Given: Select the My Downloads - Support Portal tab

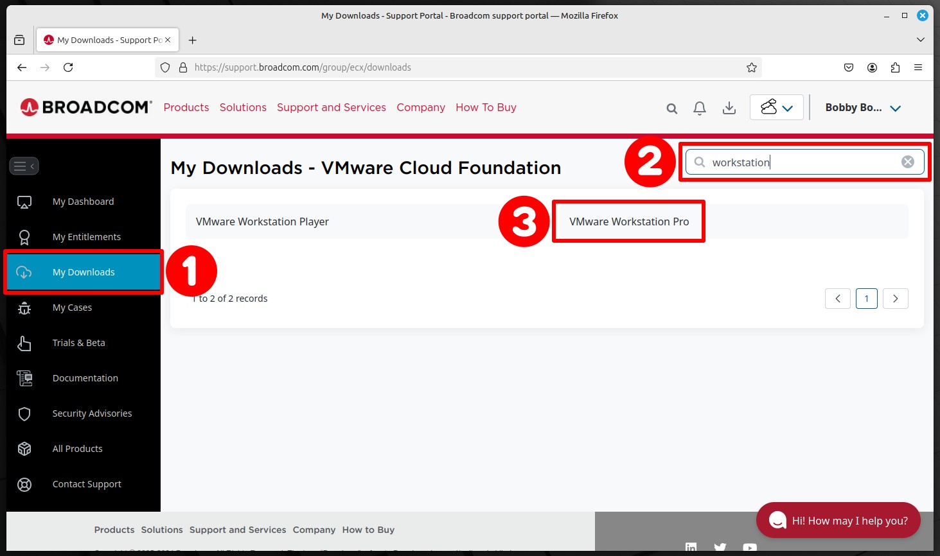Looking at the screenshot, I should coord(108,40).
